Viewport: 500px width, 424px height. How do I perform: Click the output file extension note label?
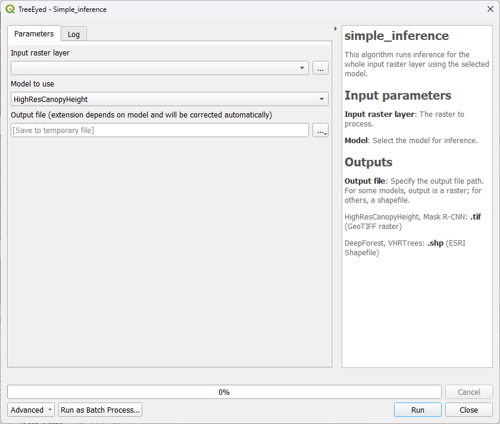coord(142,115)
